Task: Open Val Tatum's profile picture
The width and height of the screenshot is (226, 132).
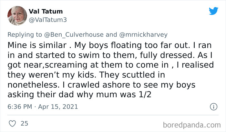Action: 17,15
